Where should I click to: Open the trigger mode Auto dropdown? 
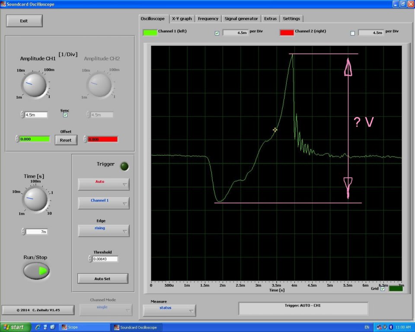pos(103,184)
